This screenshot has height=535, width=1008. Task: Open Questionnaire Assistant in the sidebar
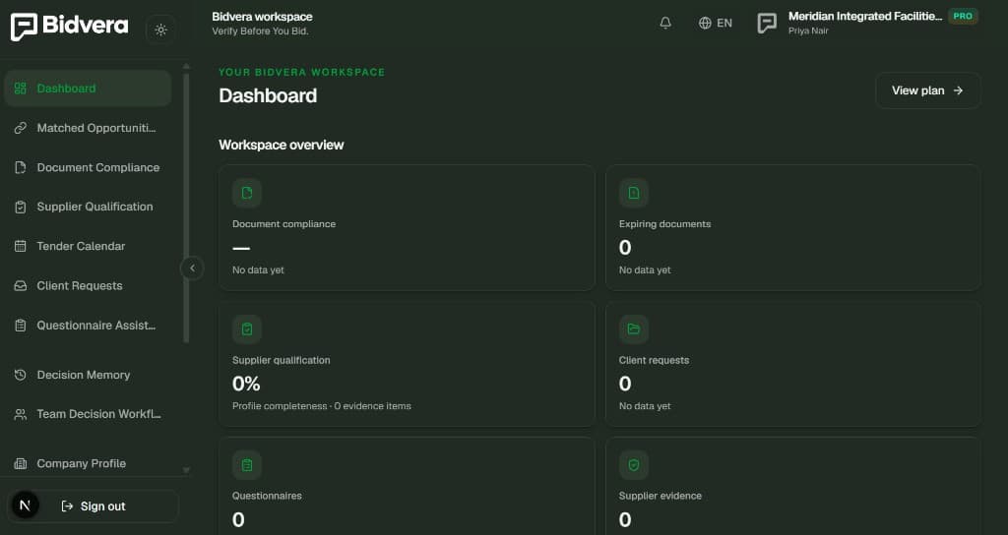(x=88, y=326)
